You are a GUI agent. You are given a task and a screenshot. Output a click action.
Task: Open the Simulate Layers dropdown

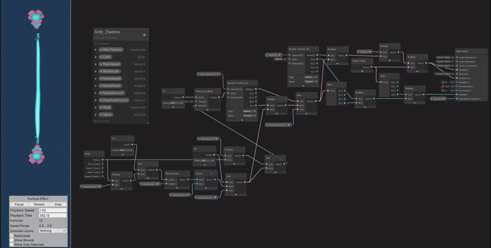coord(53,230)
